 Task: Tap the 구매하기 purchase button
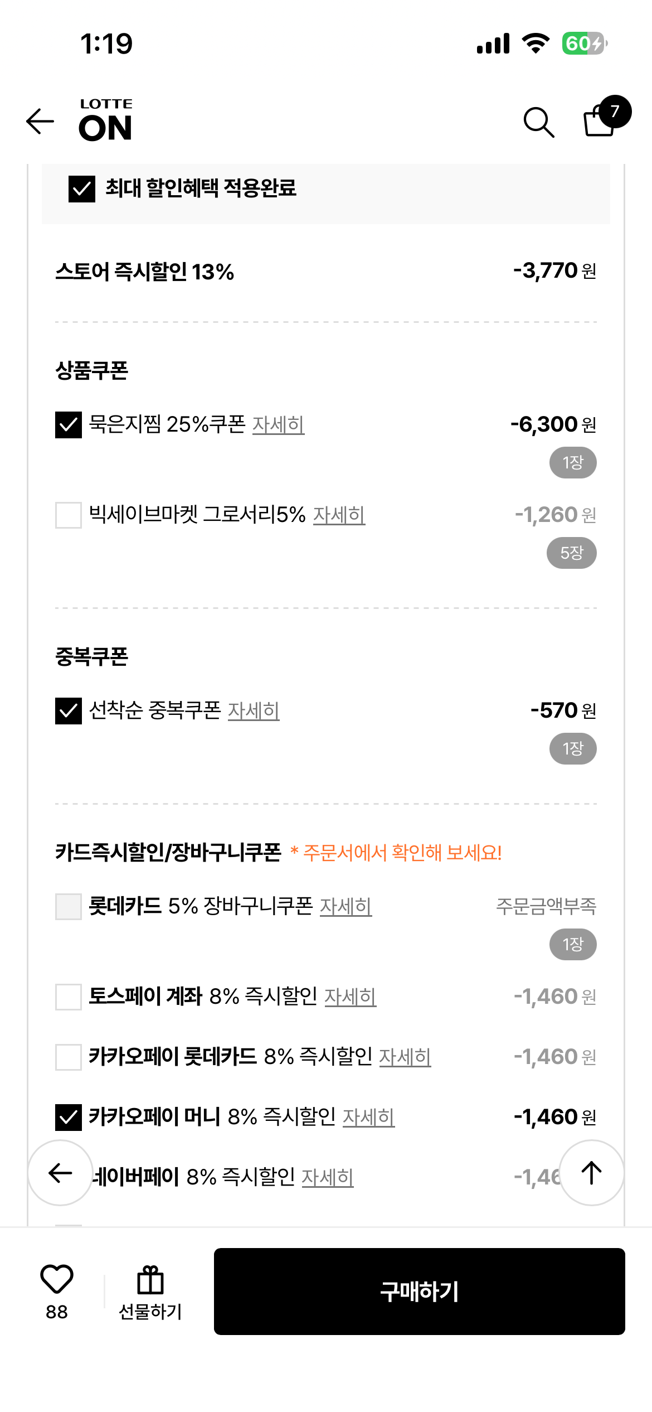(420, 1292)
